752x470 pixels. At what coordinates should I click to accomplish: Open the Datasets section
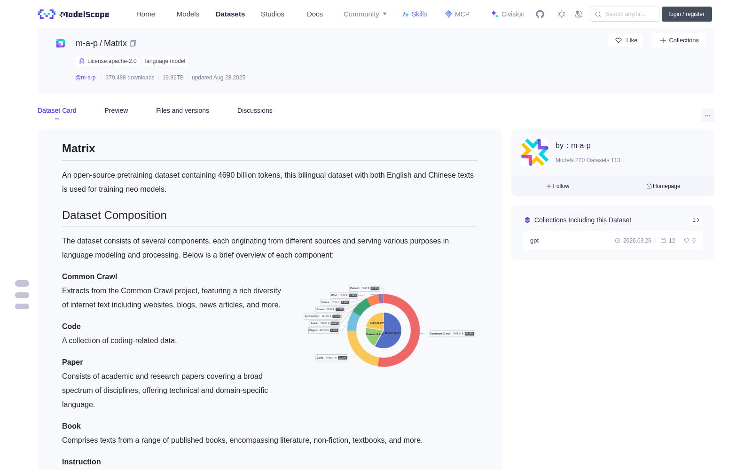[x=230, y=14]
